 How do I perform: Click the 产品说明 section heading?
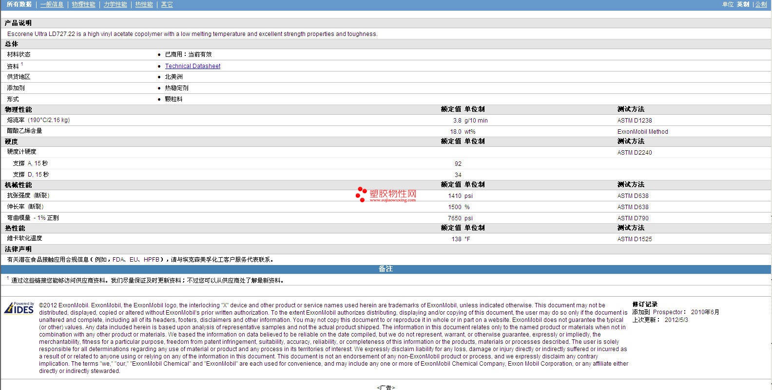click(18, 23)
